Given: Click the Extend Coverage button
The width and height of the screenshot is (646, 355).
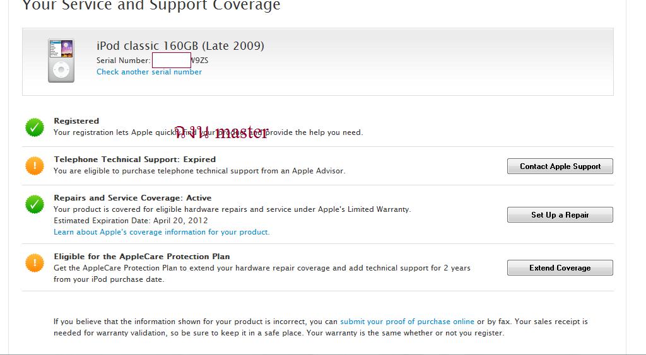Looking at the screenshot, I should pos(560,268).
